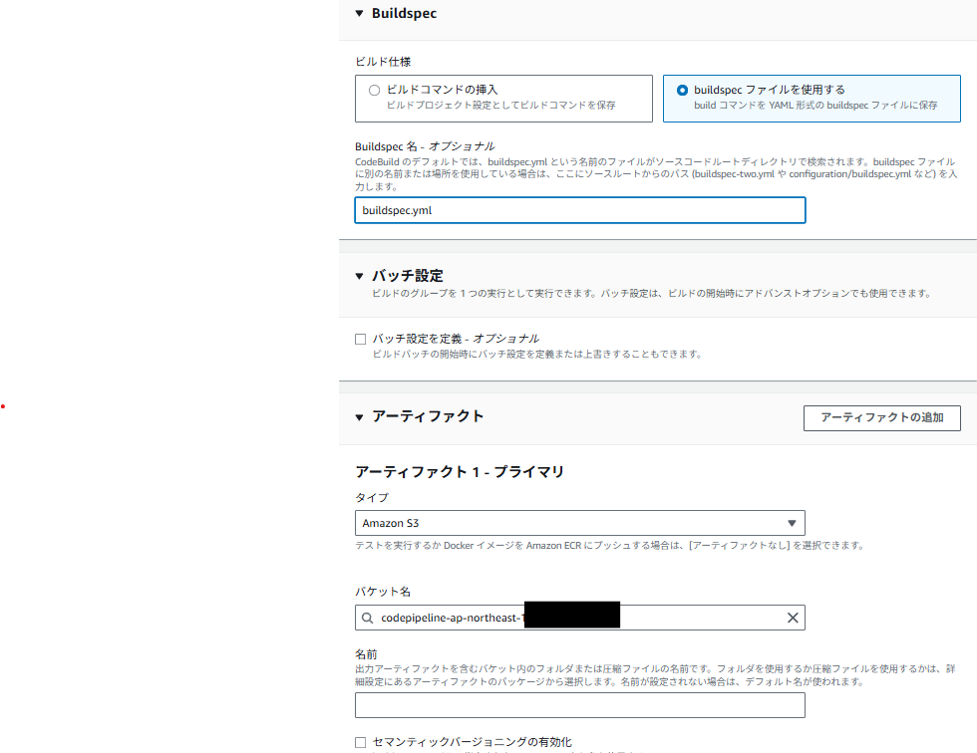This screenshot has width=977, height=753.
Task: Click the アーティファクトの追加 button
Action: tap(881, 417)
